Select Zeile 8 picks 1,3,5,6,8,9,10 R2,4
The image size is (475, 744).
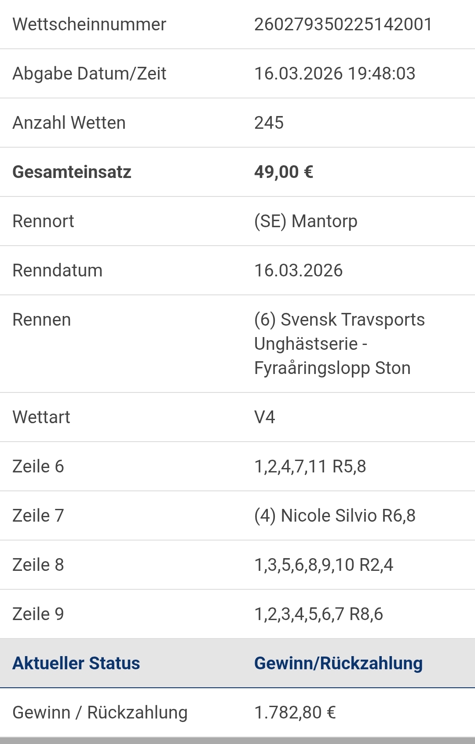324,565
